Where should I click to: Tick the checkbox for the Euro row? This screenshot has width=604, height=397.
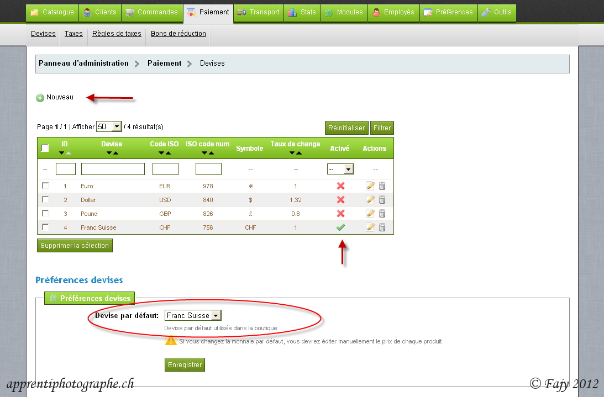click(45, 186)
